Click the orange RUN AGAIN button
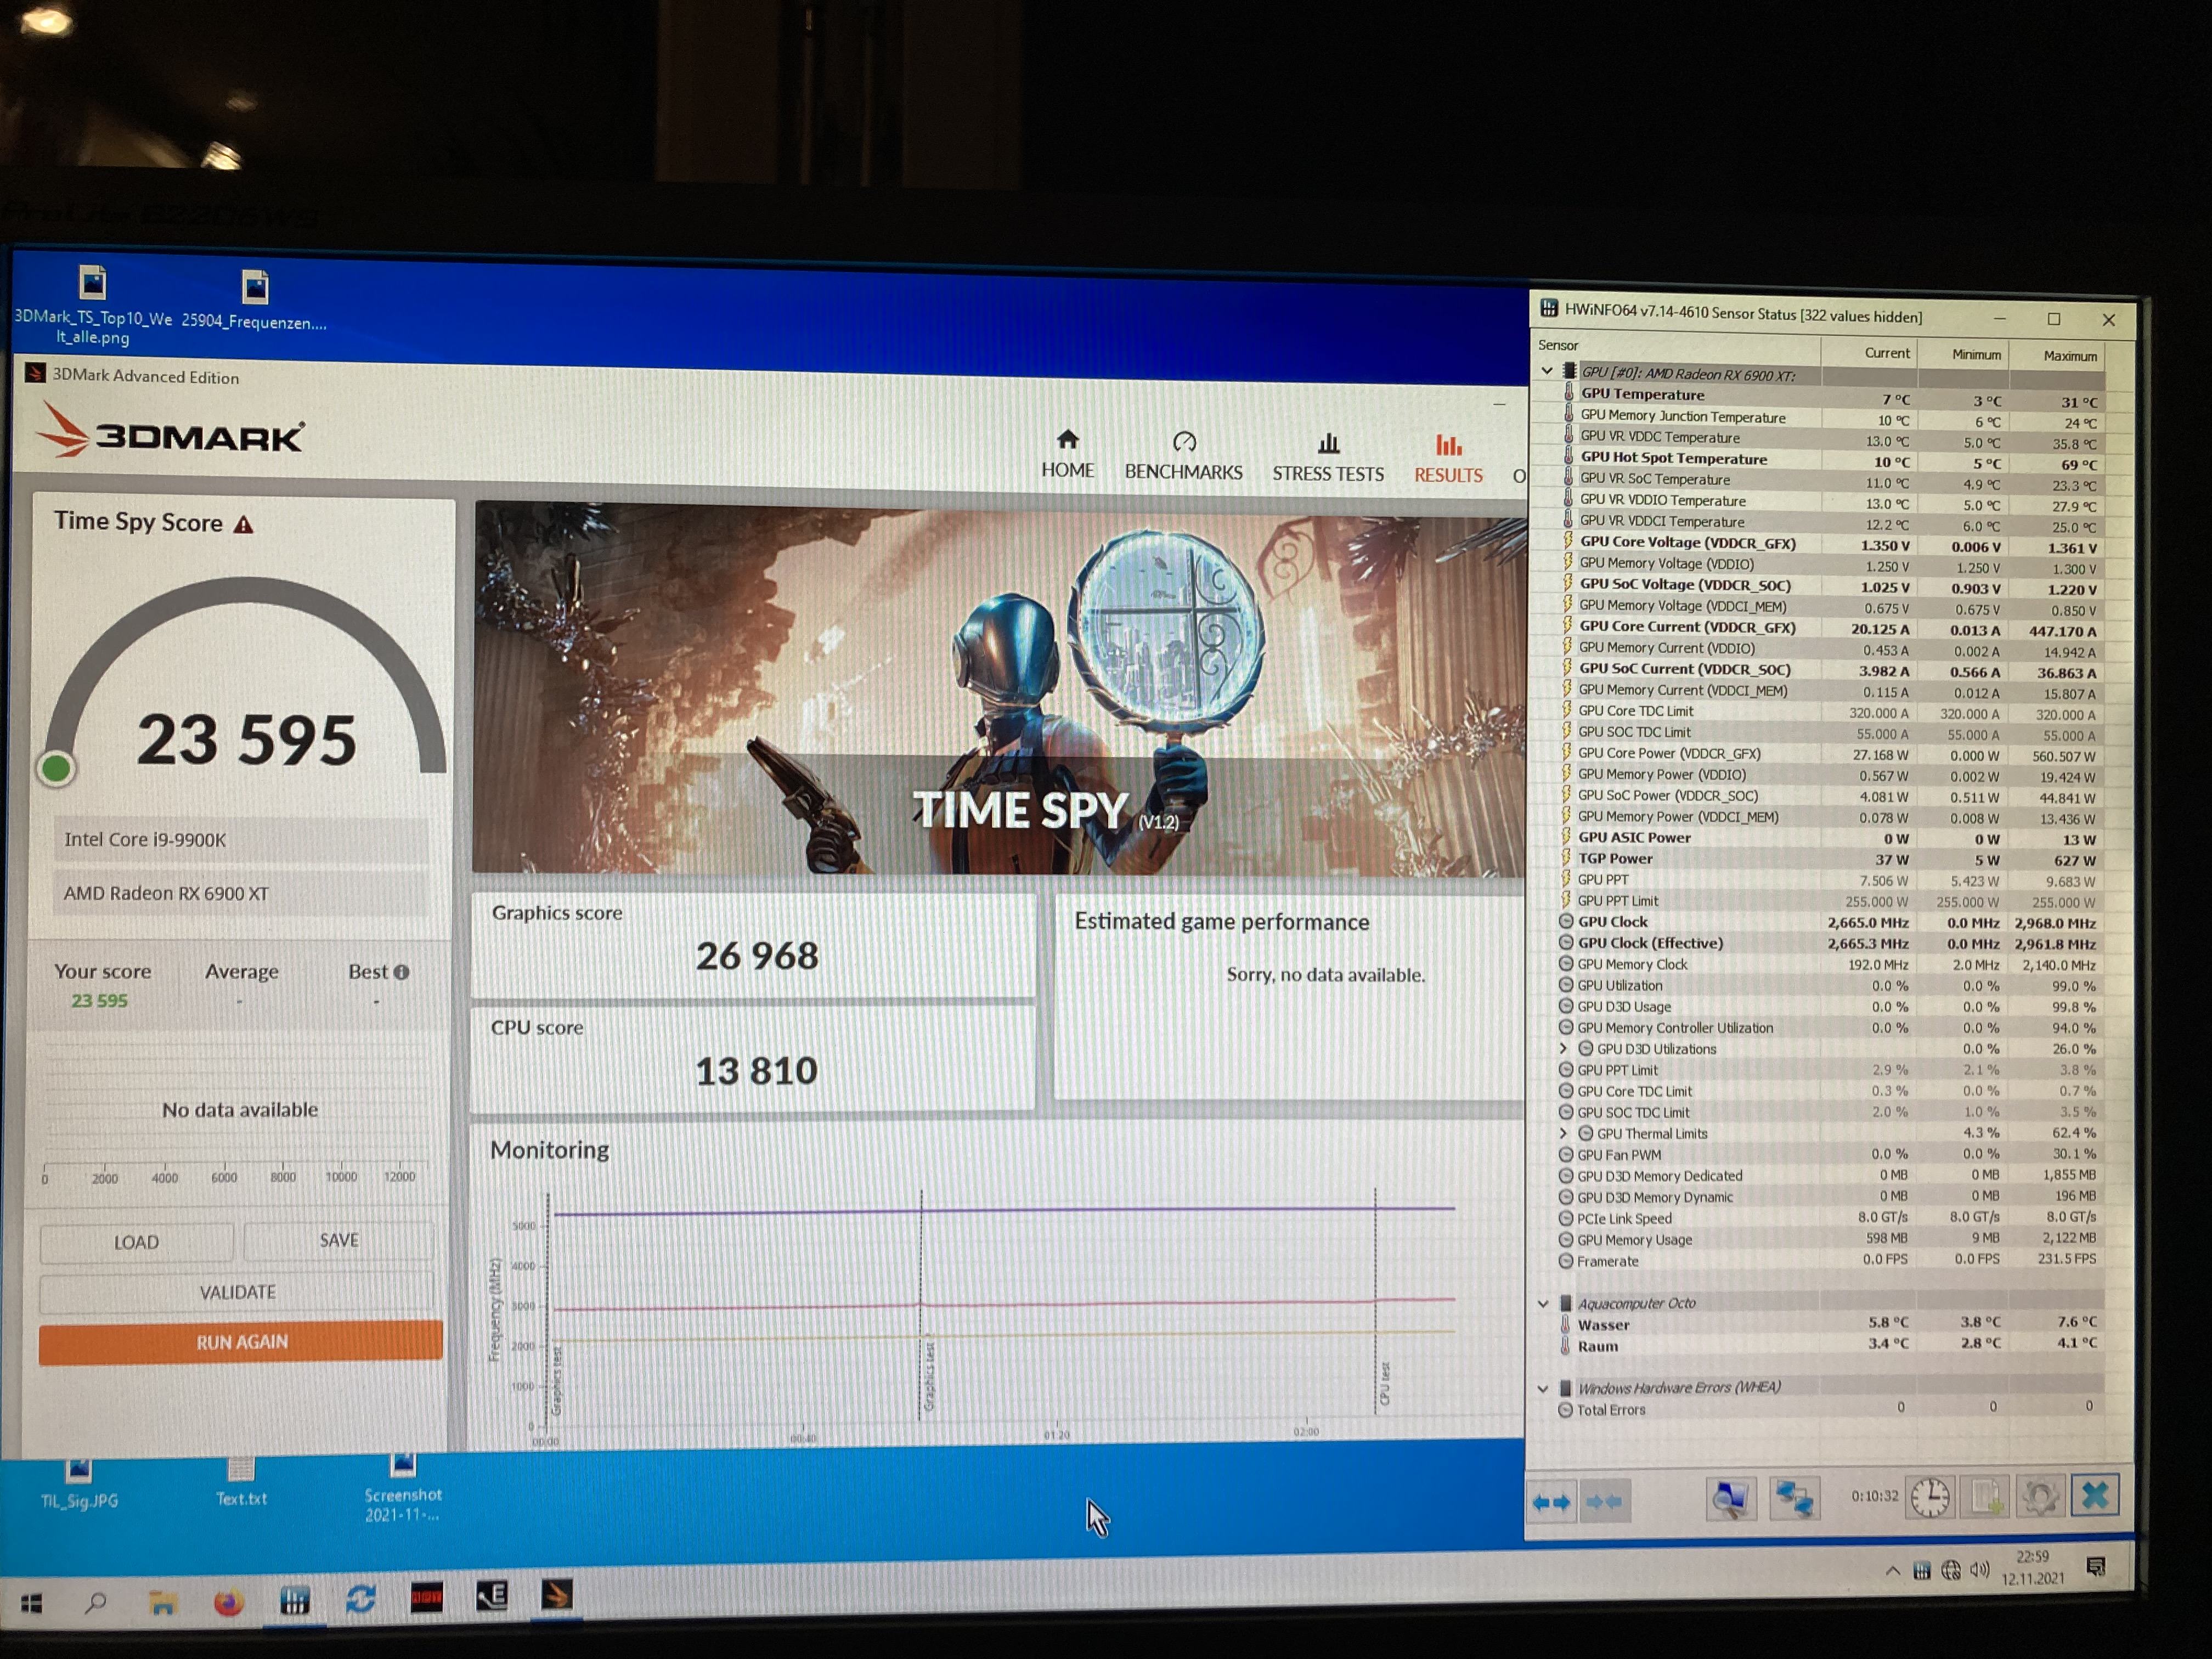The height and width of the screenshot is (1659, 2212). click(241, 1342)
